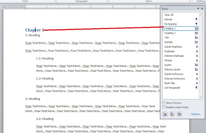Open the Styles group dialog launcher
206x133 pixels.
[x=190, y=1]
